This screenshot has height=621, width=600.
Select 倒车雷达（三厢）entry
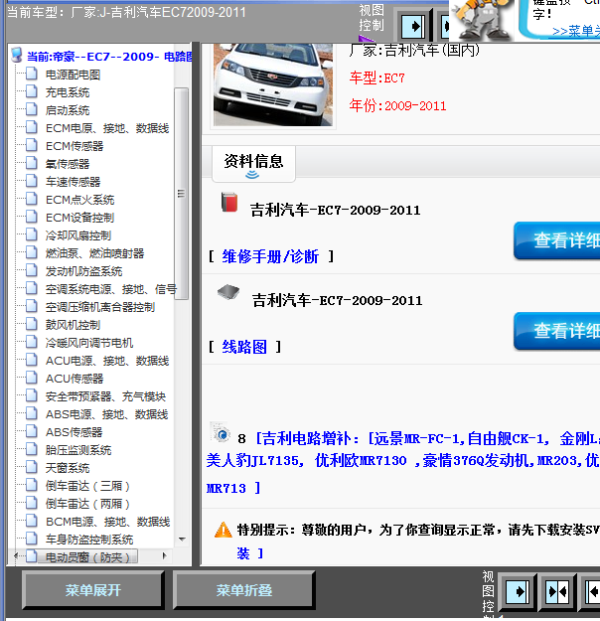(x=87, y=486)
